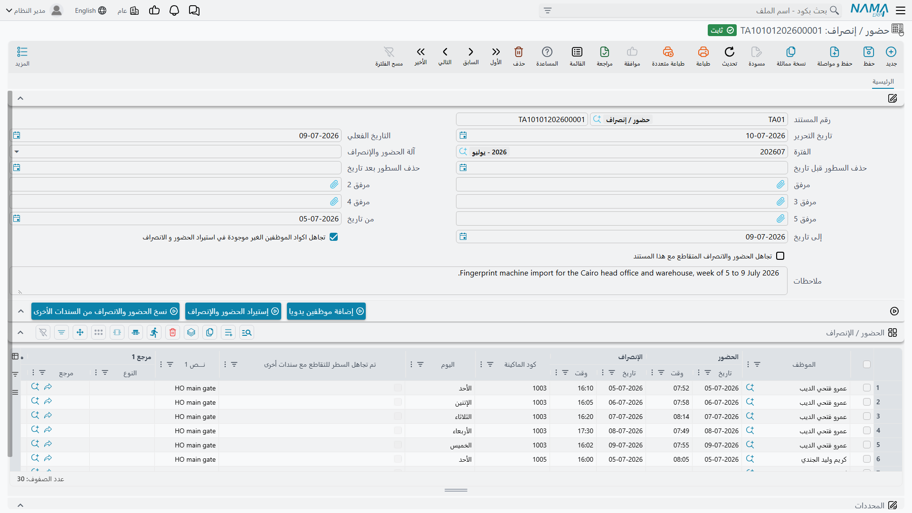Open the chat messages icon

(x=194, y=10)
